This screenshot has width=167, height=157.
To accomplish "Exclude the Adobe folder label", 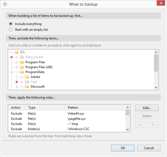I will 35,77.
